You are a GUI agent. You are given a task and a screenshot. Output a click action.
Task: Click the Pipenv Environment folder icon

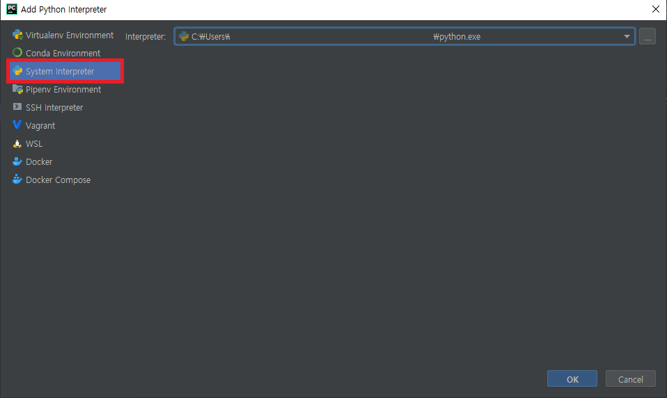(17, 89)
